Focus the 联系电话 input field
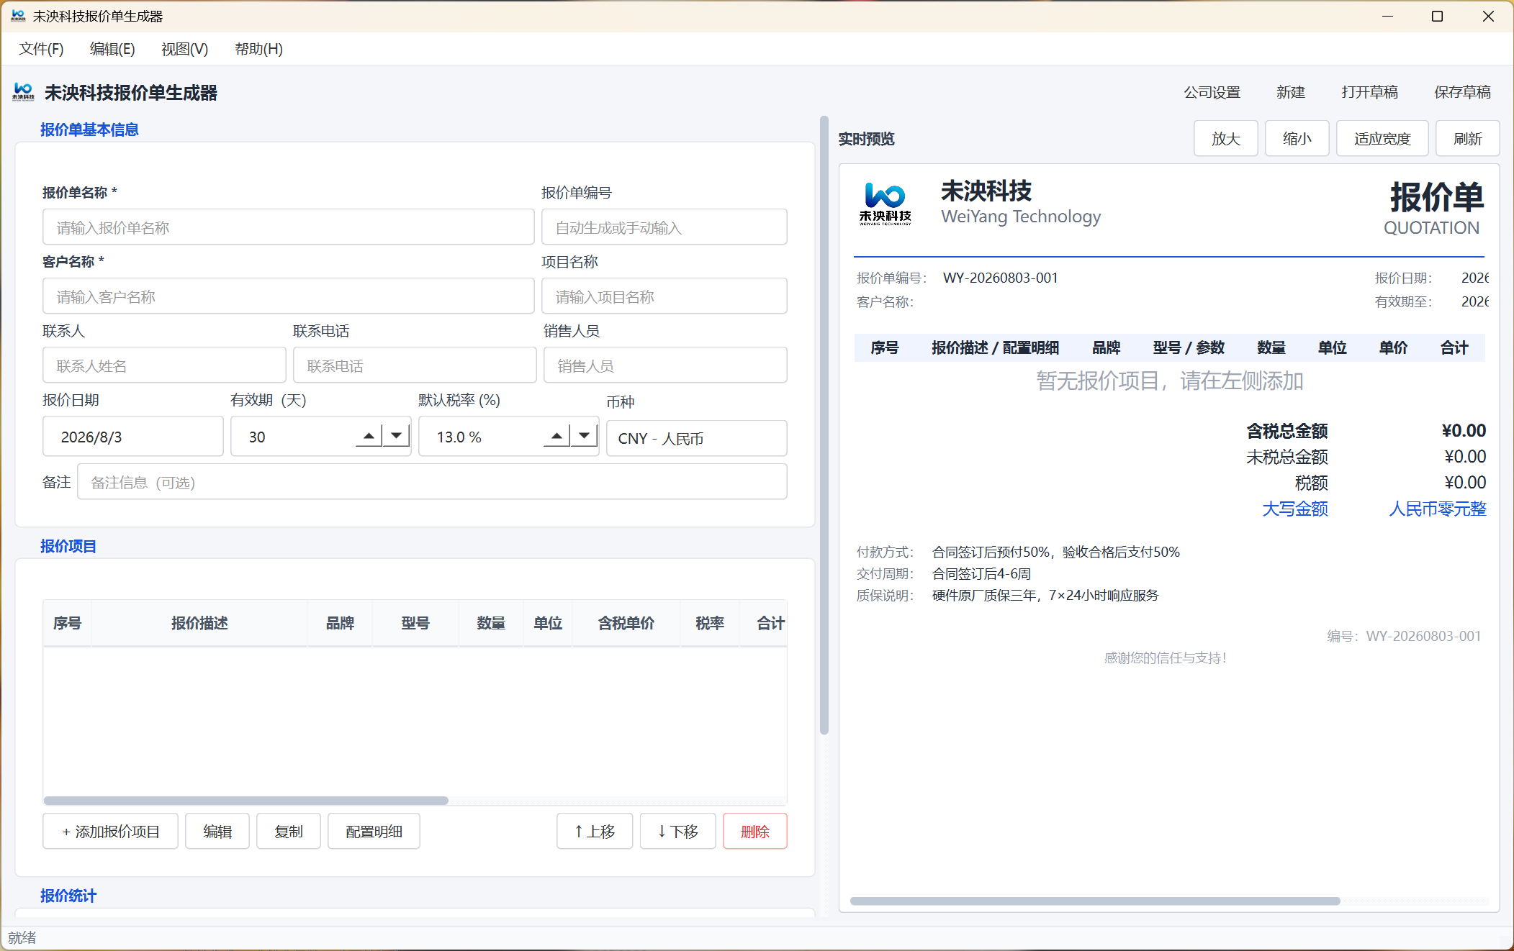 click(415, 365)
